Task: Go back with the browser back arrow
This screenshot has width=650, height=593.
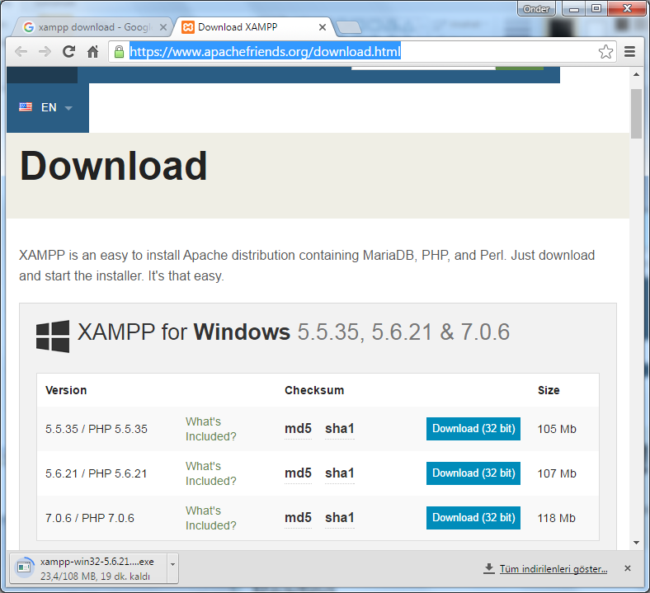Action: tap(21, 52)
